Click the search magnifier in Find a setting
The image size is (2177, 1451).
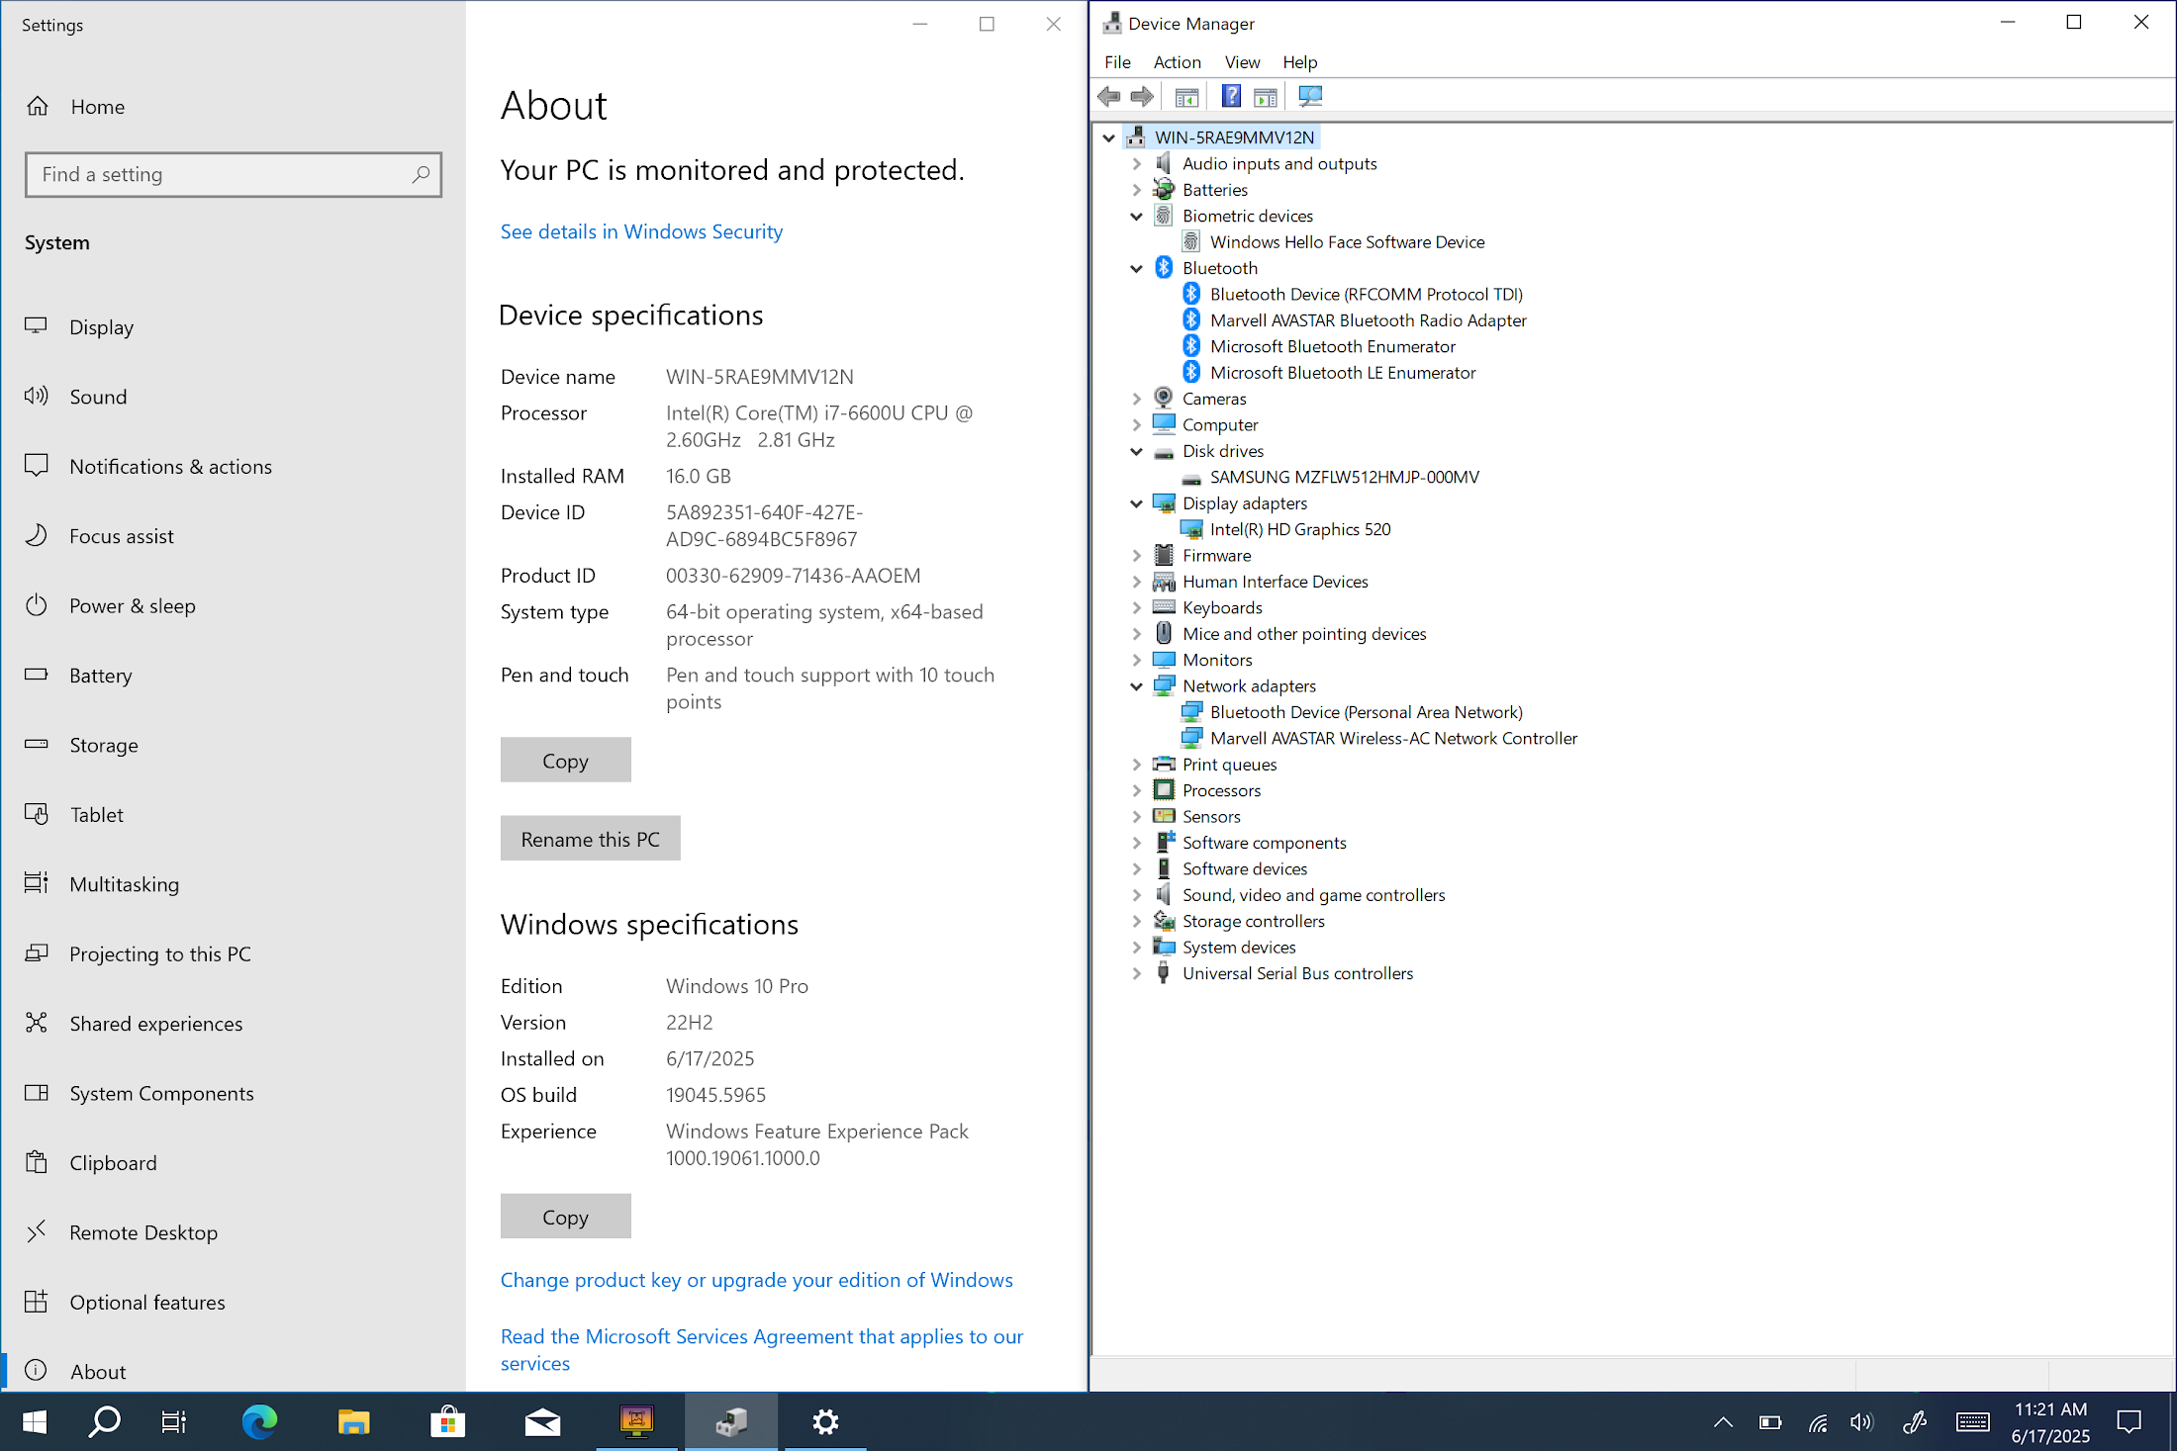421,174
